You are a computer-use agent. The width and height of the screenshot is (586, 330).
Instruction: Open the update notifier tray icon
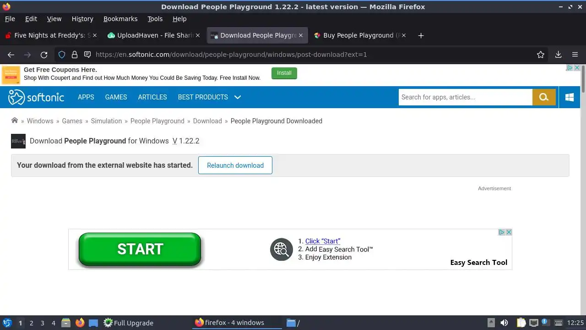point(545,323)
